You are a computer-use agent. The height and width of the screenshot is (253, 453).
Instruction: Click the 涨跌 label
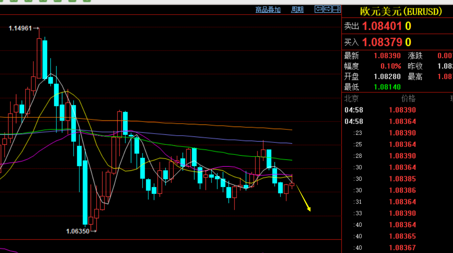[415, 56]
